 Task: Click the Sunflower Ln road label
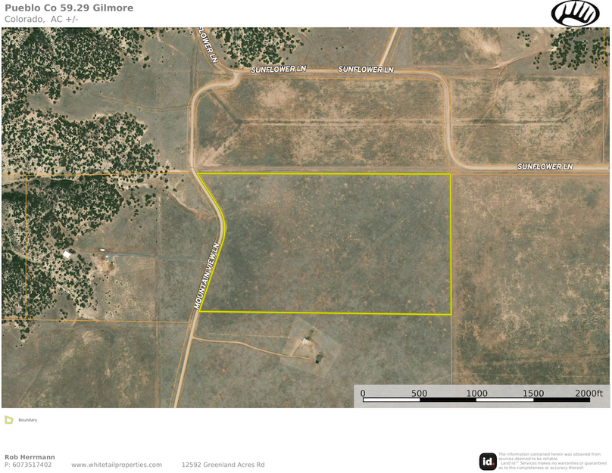coord(278,70)
